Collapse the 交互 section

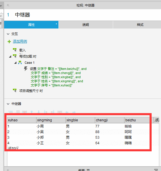(8, 34)
